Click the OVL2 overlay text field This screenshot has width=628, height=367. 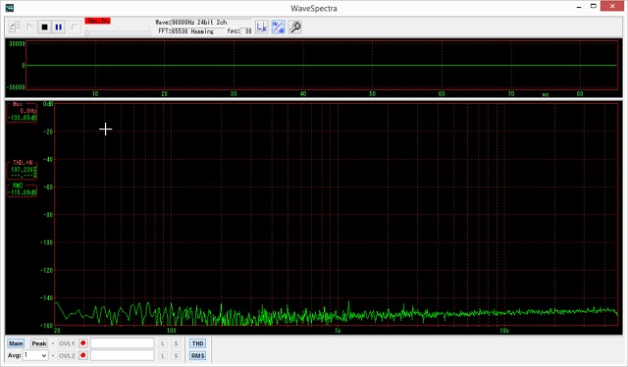(122, 355)
